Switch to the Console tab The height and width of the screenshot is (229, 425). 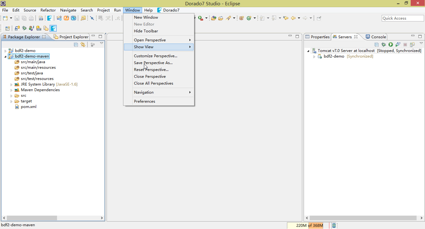pos(376,37)
